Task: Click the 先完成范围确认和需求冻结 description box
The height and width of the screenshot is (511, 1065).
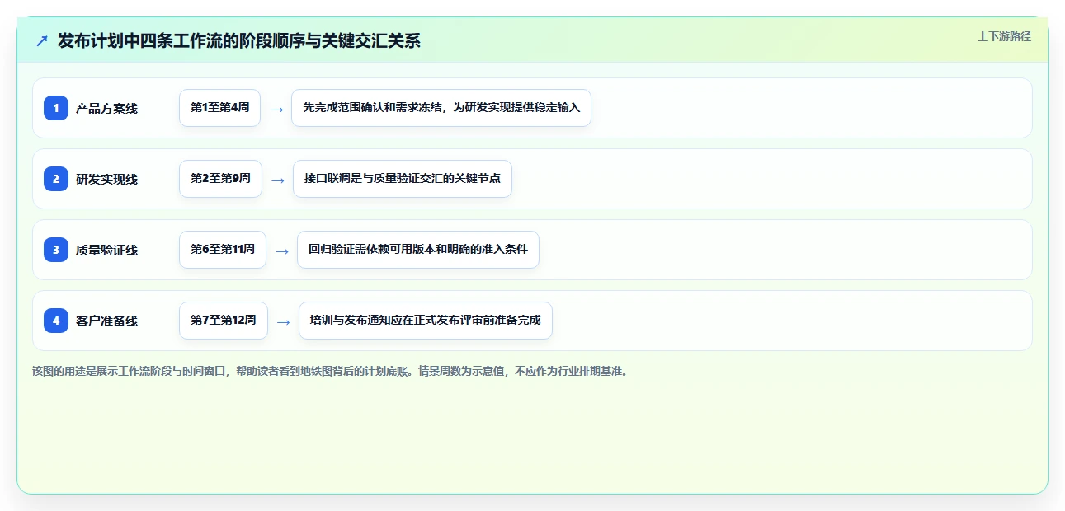Action: pyautogui.click(x=441, y=108)
